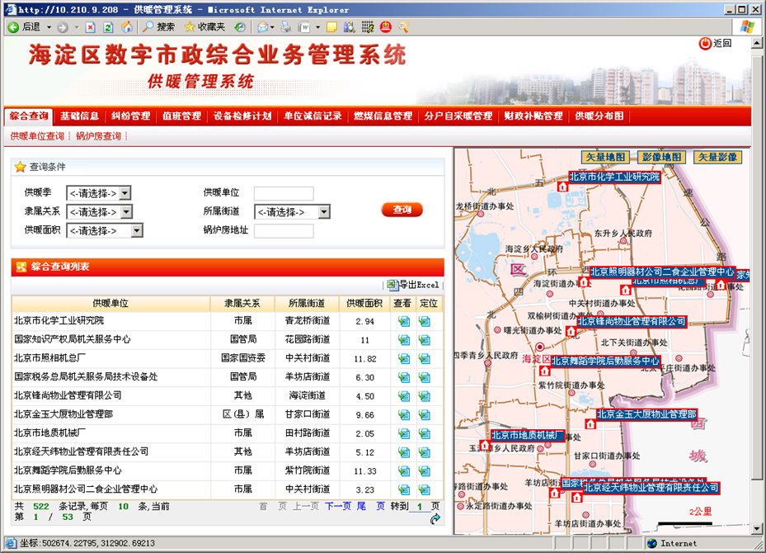Image resolution: width=766 pixels, height=553 pixels.
Task: Open the 供暖单位查询 sub-link
Action: tap(37, 136)
